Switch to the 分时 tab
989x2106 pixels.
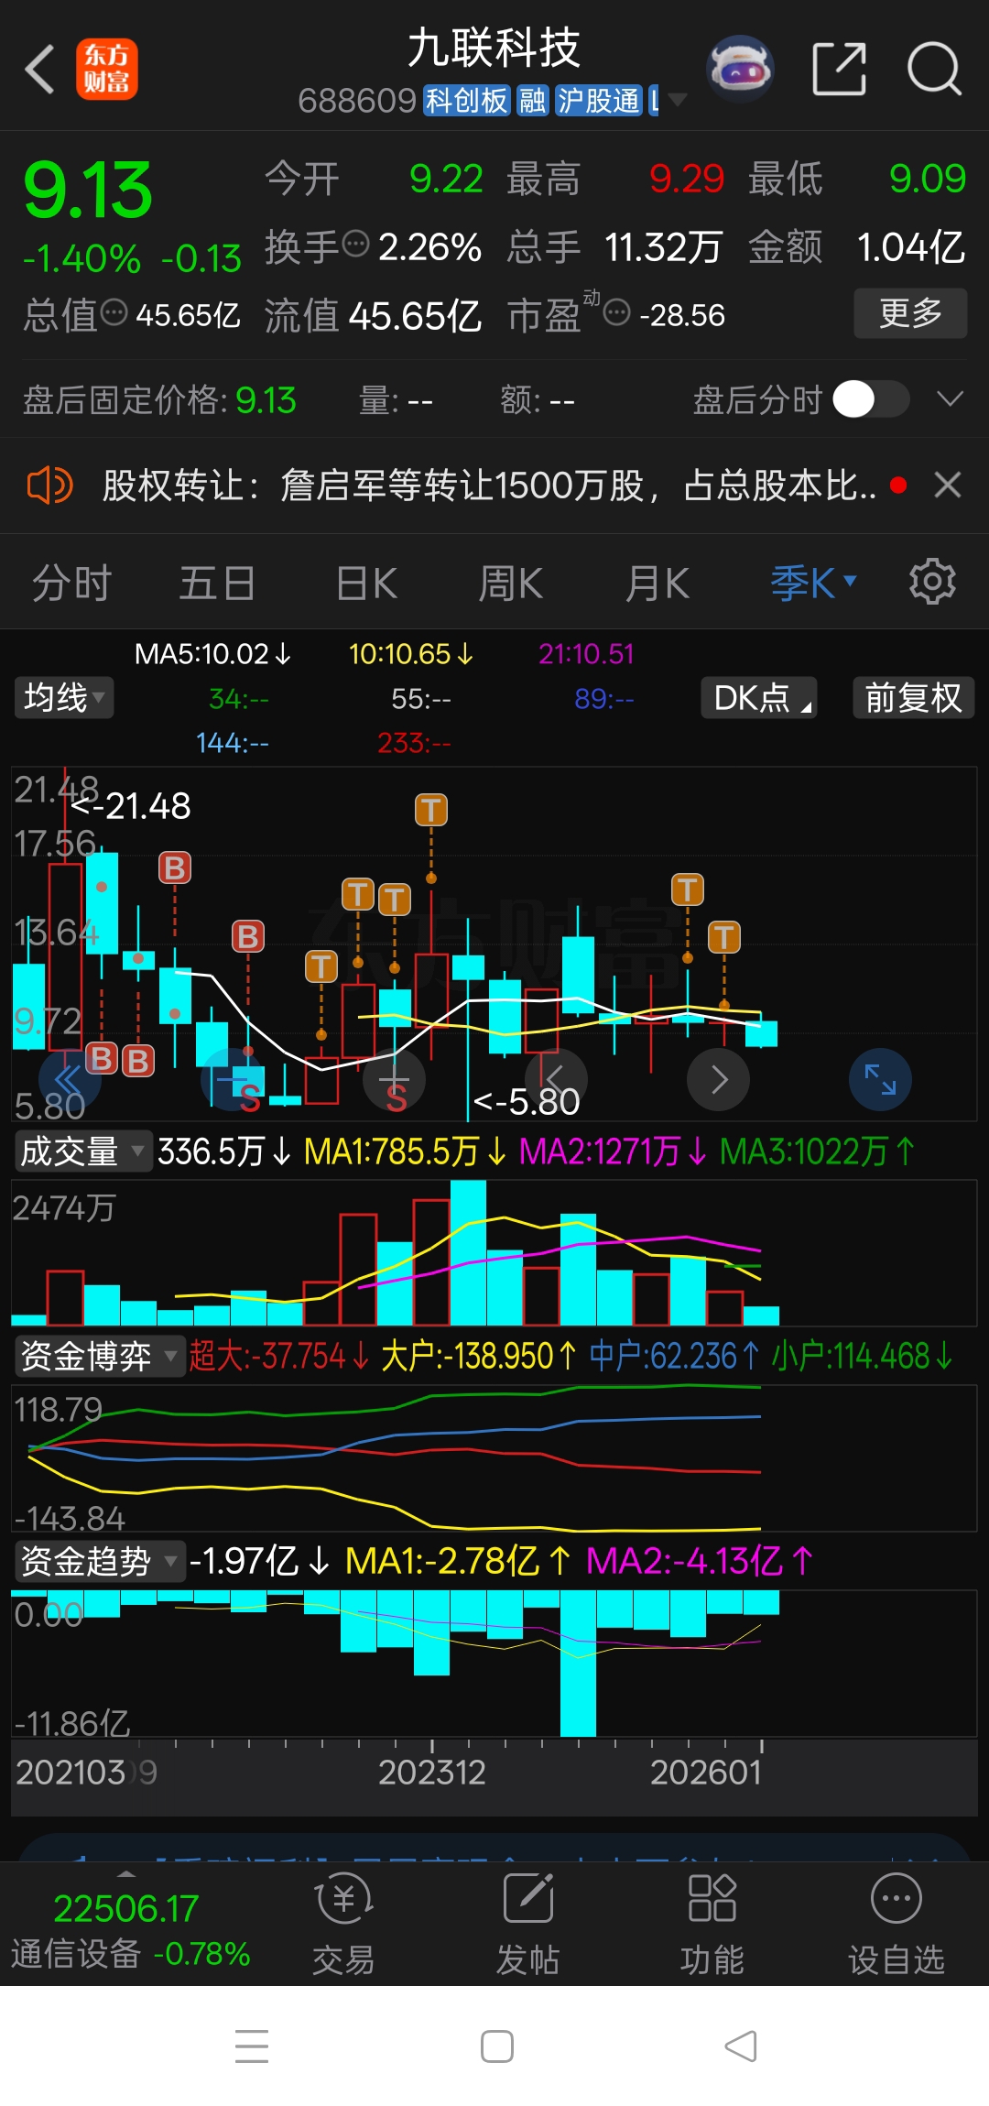(x=71, y=583)
